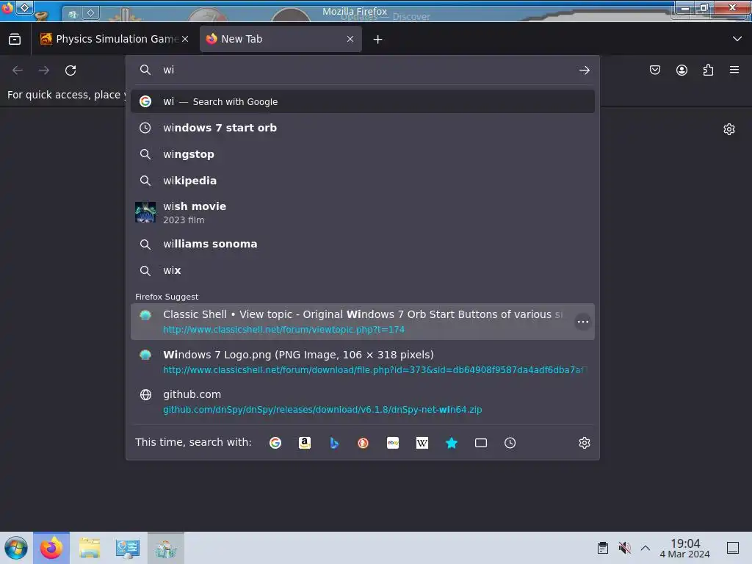Close the Physics Simulation Game tab
Image resolution: width=752 pixels, height=564 pixels.
(185, 39)
